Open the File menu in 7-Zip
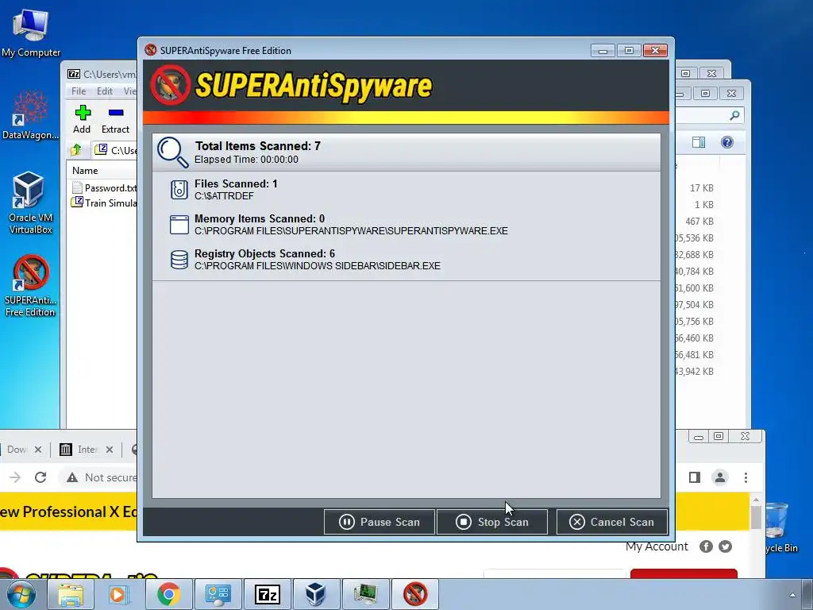 pos(79,91)
